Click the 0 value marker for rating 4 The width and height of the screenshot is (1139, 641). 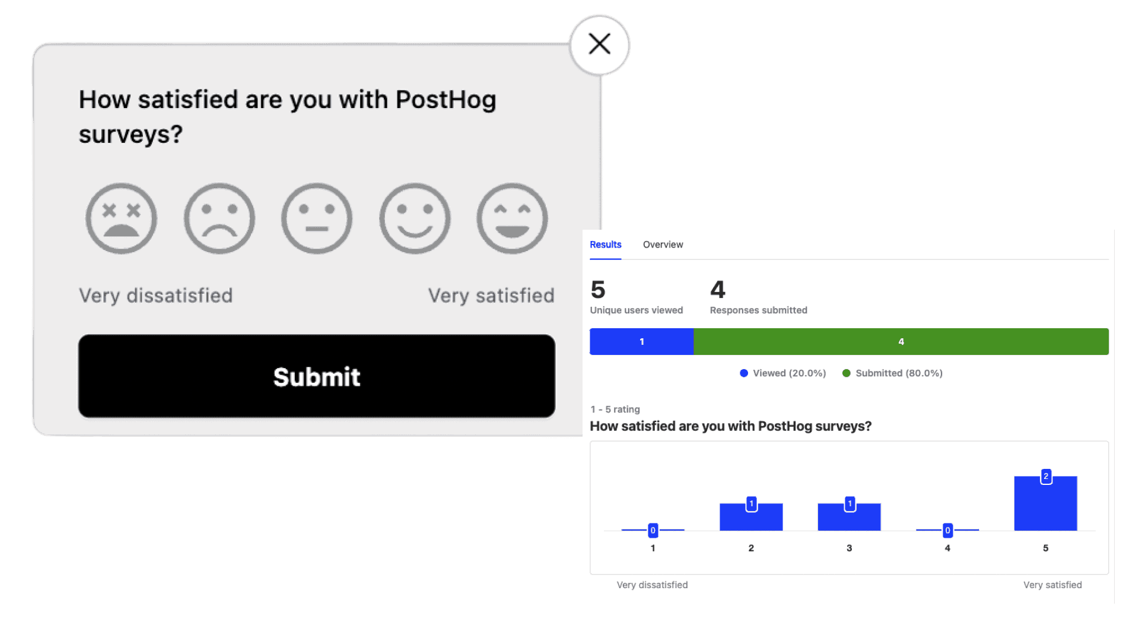(947, 531)
